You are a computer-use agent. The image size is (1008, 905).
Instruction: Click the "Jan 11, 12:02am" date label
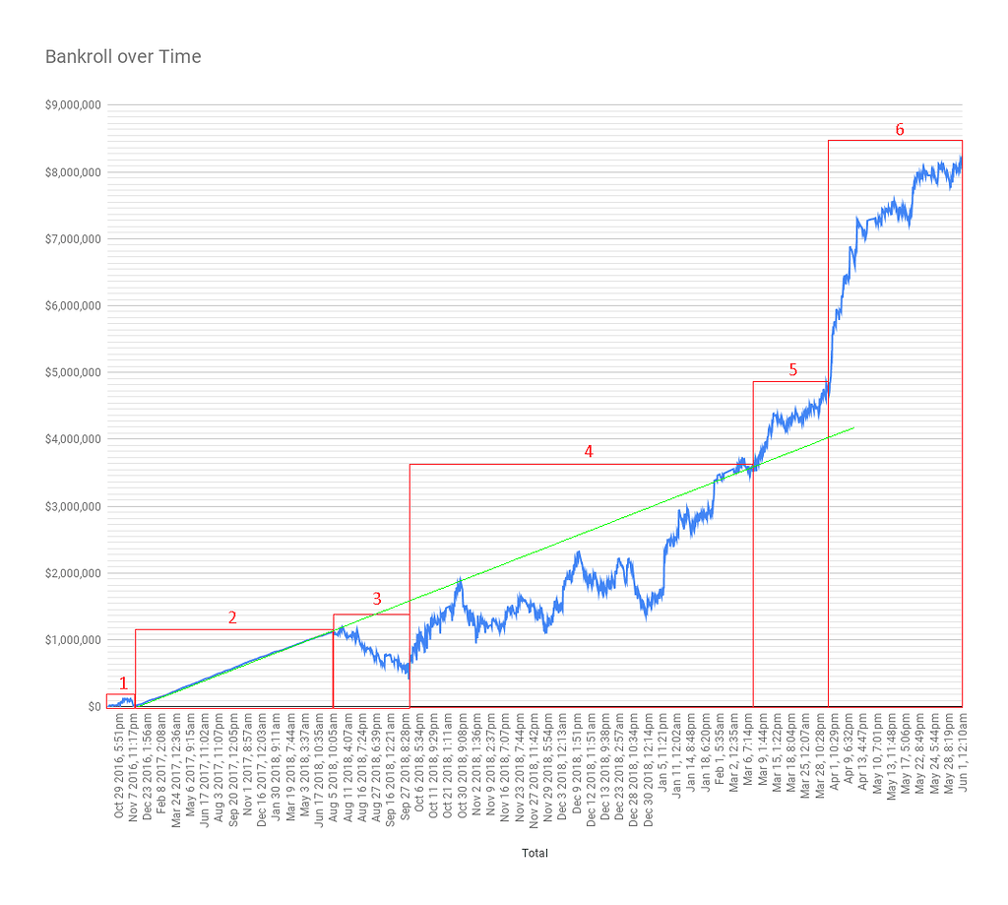coord(676,755)
